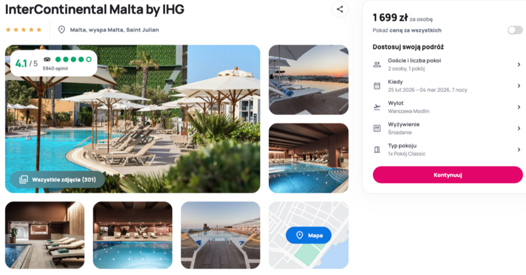Image resolution: width=526 pixels, height=275 pixels.
Task: Click the airplane icon beside Wylot
Action: (377, 107)
